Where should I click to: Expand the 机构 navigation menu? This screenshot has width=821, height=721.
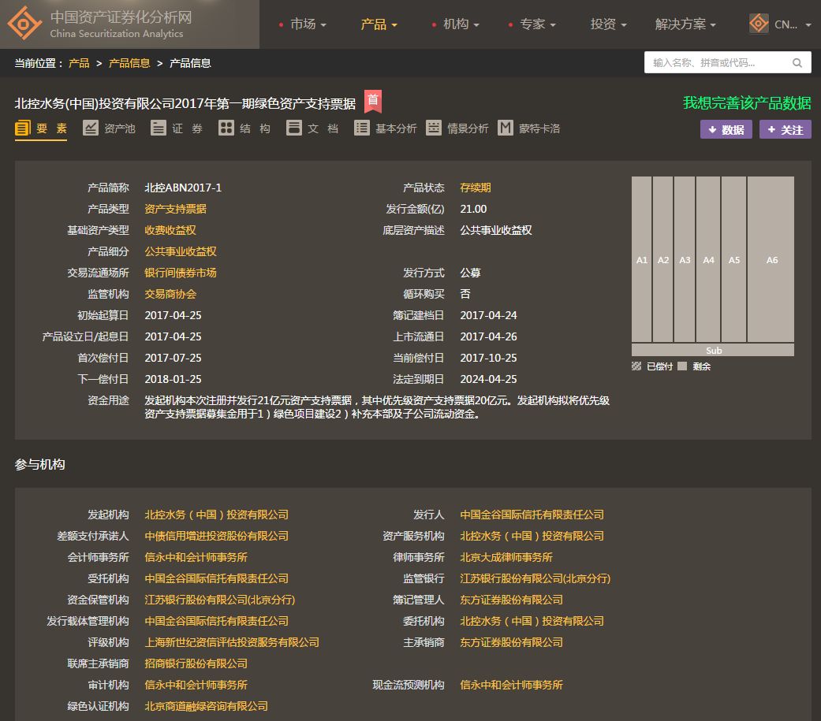click(461, 24)
